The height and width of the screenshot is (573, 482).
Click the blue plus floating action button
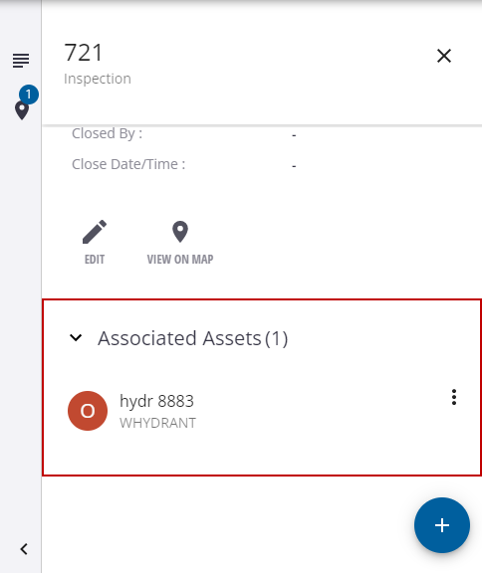tap(442, 525)
